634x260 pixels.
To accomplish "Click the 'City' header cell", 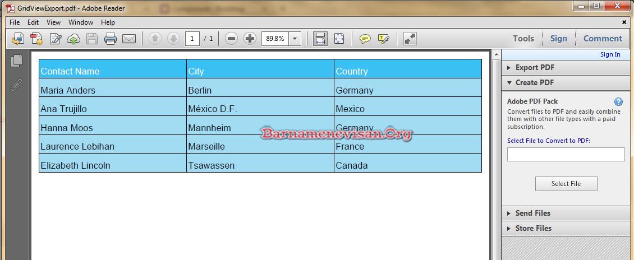I will (260, 68).
